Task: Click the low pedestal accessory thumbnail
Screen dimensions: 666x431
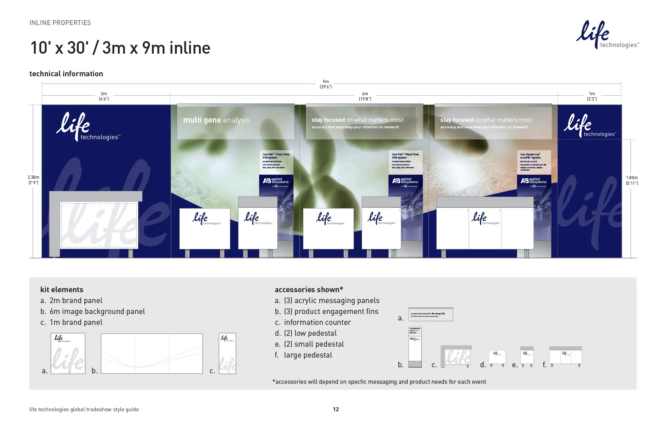Action: coord(497,358)
